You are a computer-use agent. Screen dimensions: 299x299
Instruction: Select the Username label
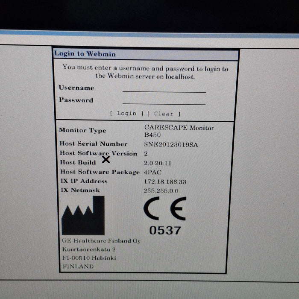tap(76, 88)
